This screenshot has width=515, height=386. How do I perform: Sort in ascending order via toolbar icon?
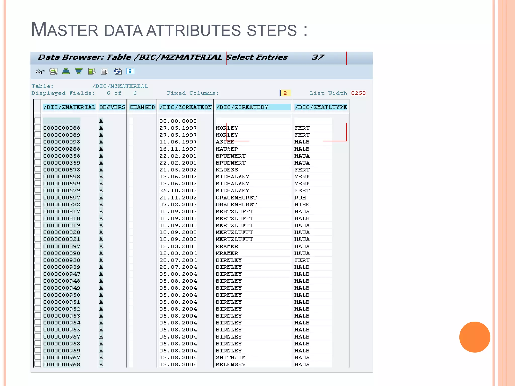[x=66, y=71]
